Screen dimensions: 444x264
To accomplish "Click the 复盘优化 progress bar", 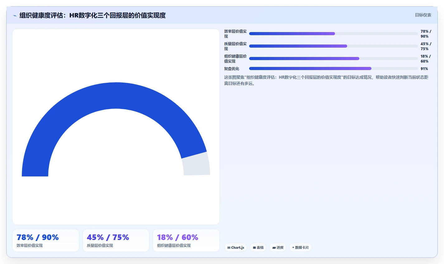I will (333, 68).
